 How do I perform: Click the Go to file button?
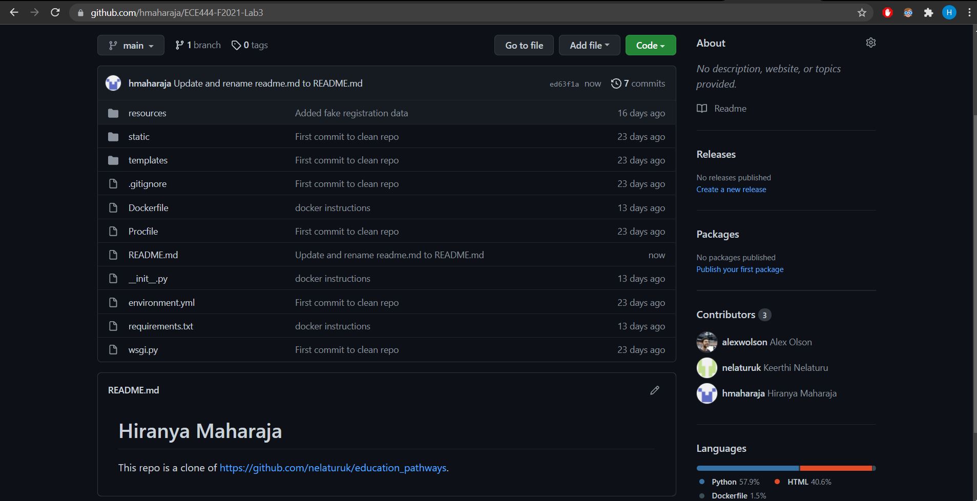524,45
